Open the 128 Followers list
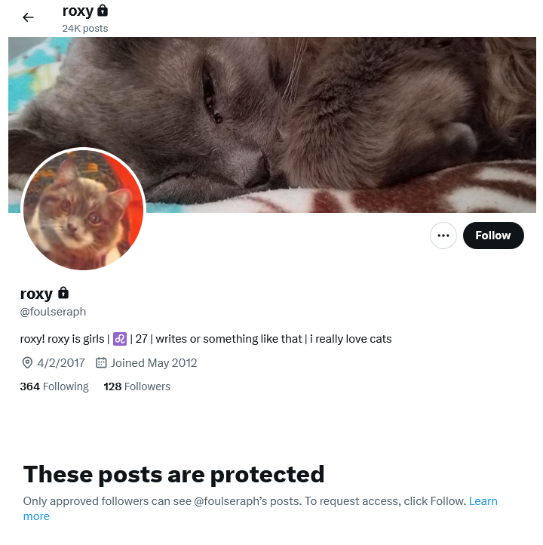The width and height of the screenshot is (543, 545). (x=137, y=386)
